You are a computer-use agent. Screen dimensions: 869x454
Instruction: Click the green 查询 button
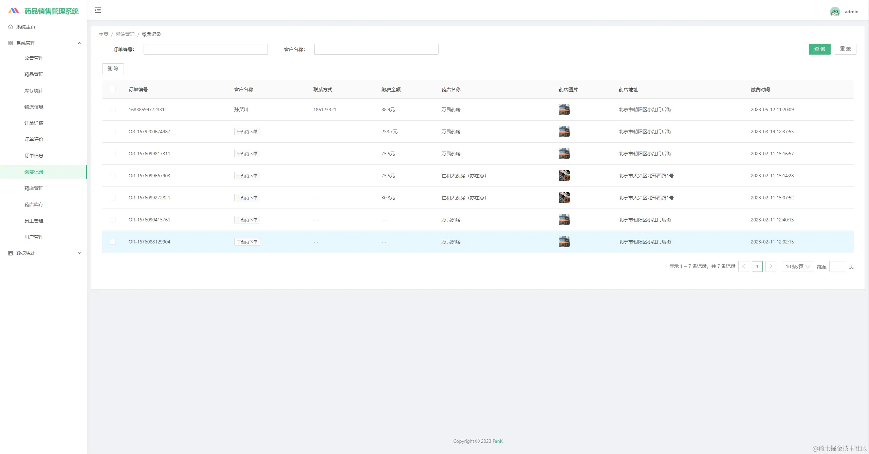click(819, 49)
